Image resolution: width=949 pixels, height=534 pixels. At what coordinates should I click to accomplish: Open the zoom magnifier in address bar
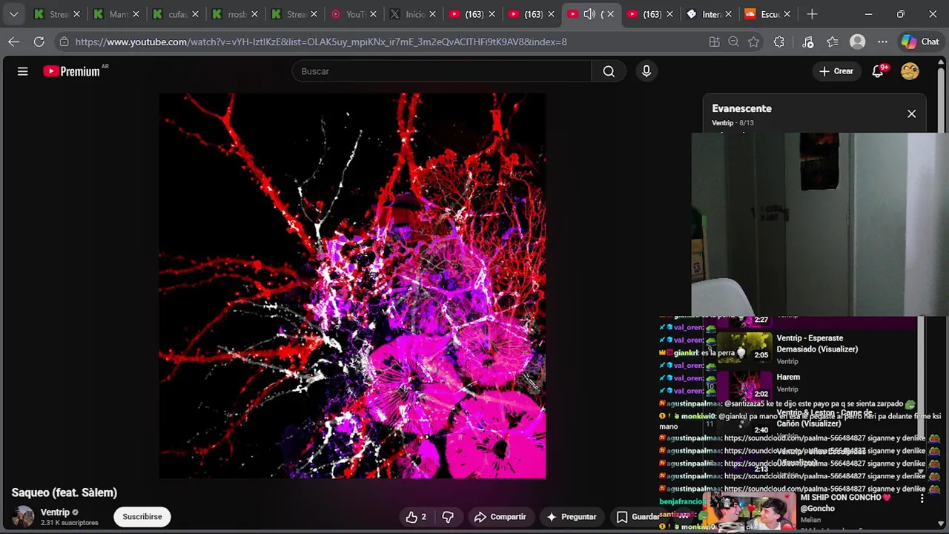(x=733, y=42)
